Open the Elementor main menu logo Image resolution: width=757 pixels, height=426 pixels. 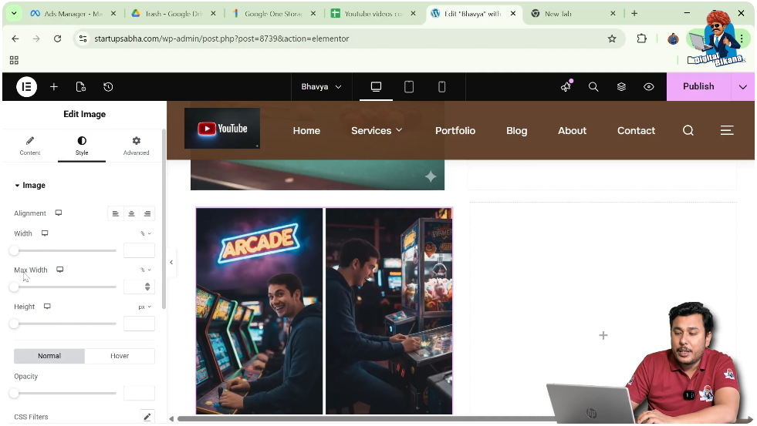click(26, 87)
